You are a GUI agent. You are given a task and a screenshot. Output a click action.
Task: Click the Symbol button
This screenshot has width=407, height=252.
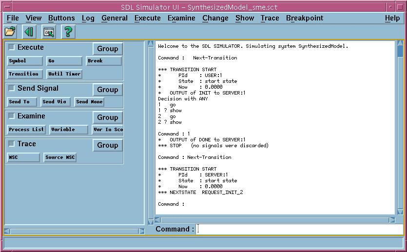pyautogui.click(x=25, y=61)
